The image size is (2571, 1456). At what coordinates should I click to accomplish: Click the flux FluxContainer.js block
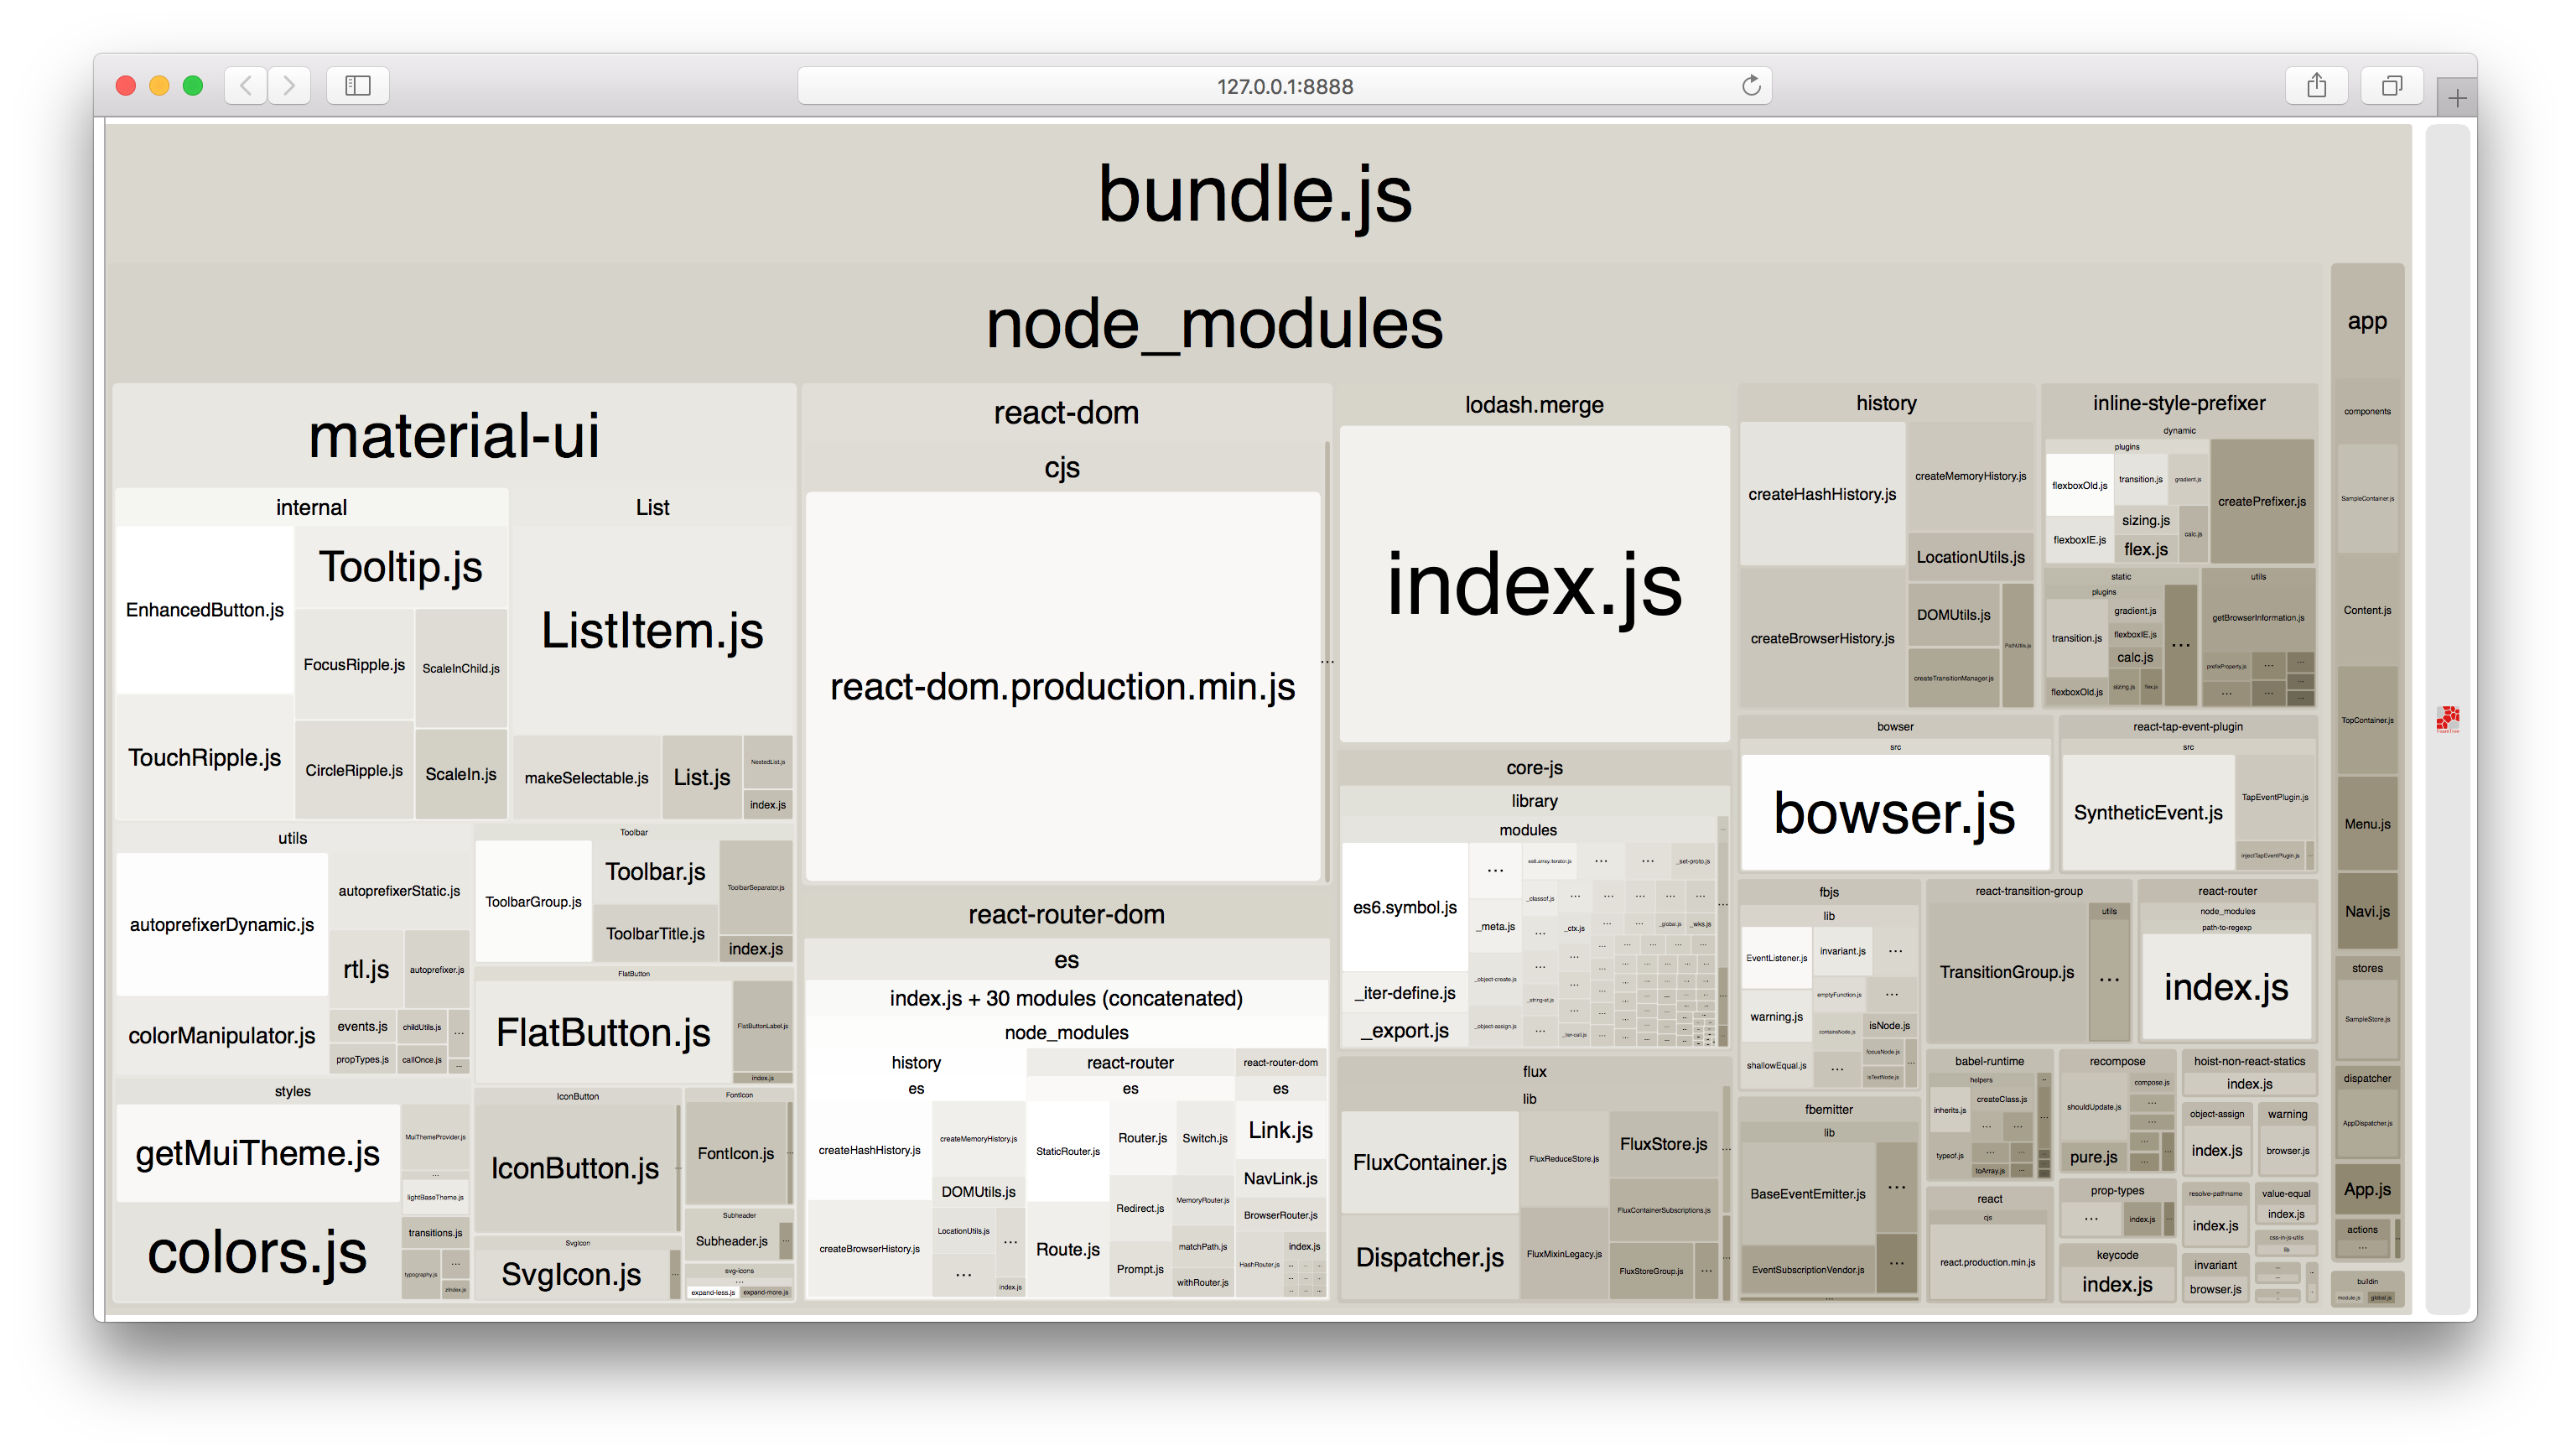coord(1429,1162)
